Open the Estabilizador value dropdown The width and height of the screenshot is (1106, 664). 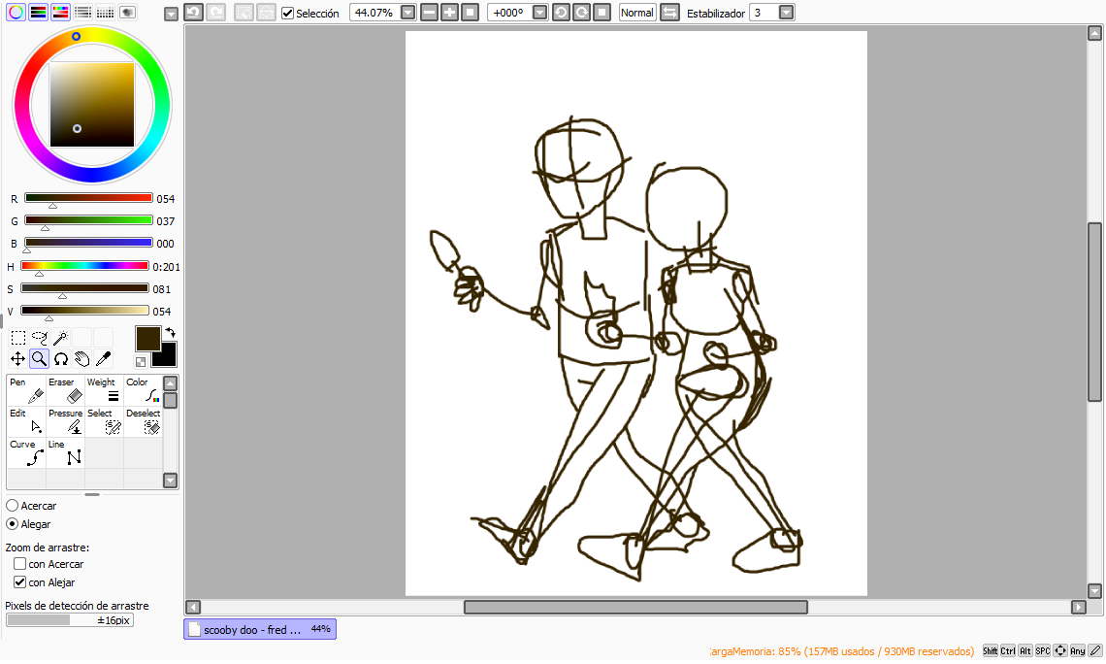tap(786, 13)
